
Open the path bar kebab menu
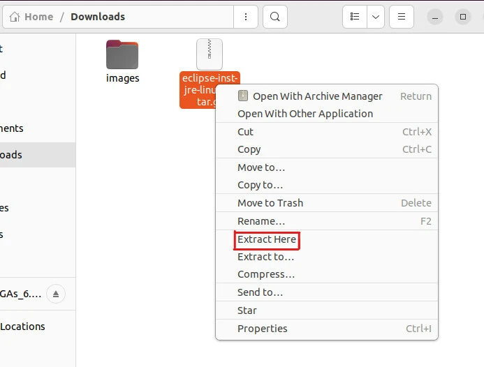pyautogui.click(x=244, y=17)
